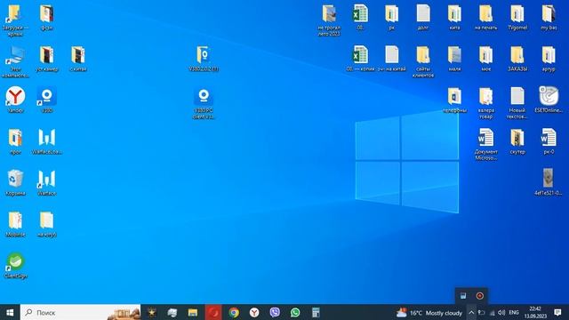The width and height of the screenshot is (569, 320).
Task: Open the Warface shortcut icon
Action: tap(47, 179)
